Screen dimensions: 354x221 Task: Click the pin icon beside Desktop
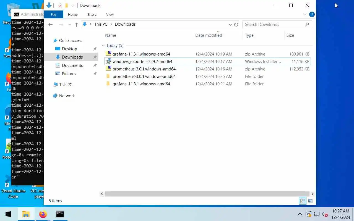tap(95, 49)
